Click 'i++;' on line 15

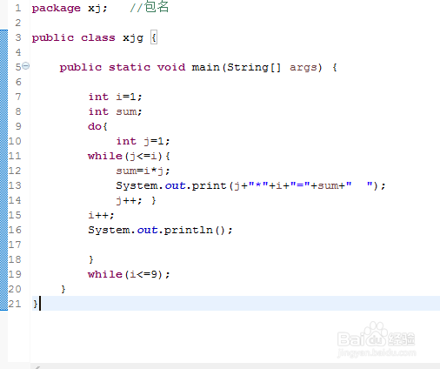(101, 215)
